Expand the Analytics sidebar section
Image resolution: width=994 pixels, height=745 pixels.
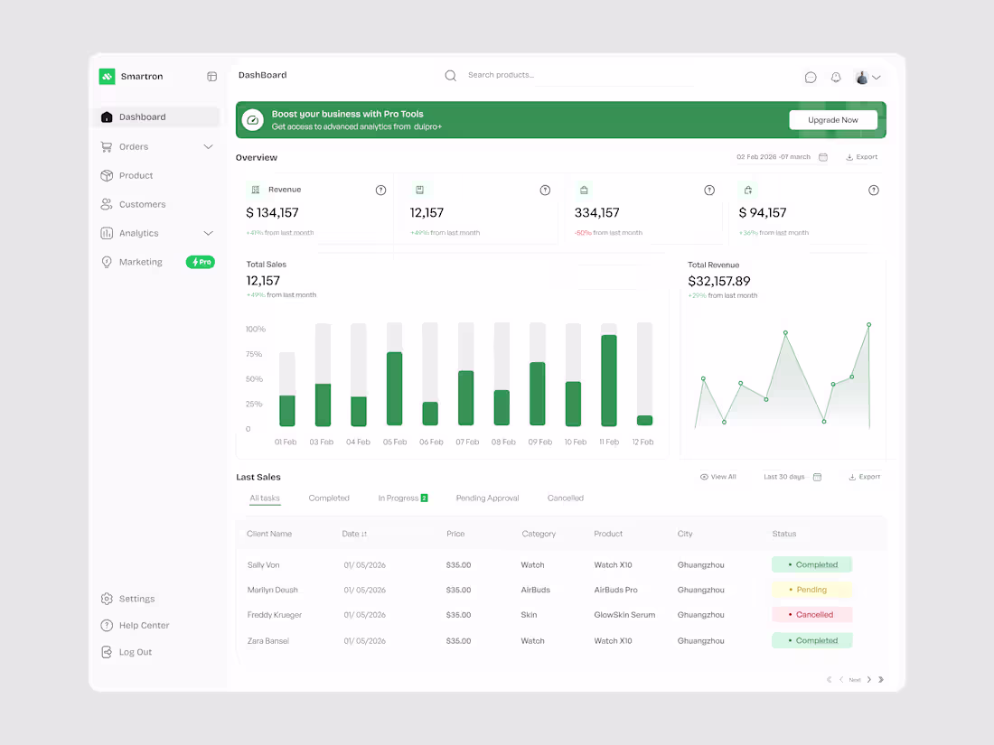pos(209,233)
